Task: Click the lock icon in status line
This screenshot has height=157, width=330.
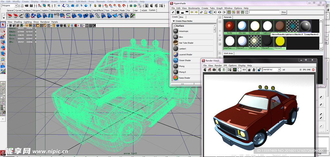Action: click(x=95, y=6)
